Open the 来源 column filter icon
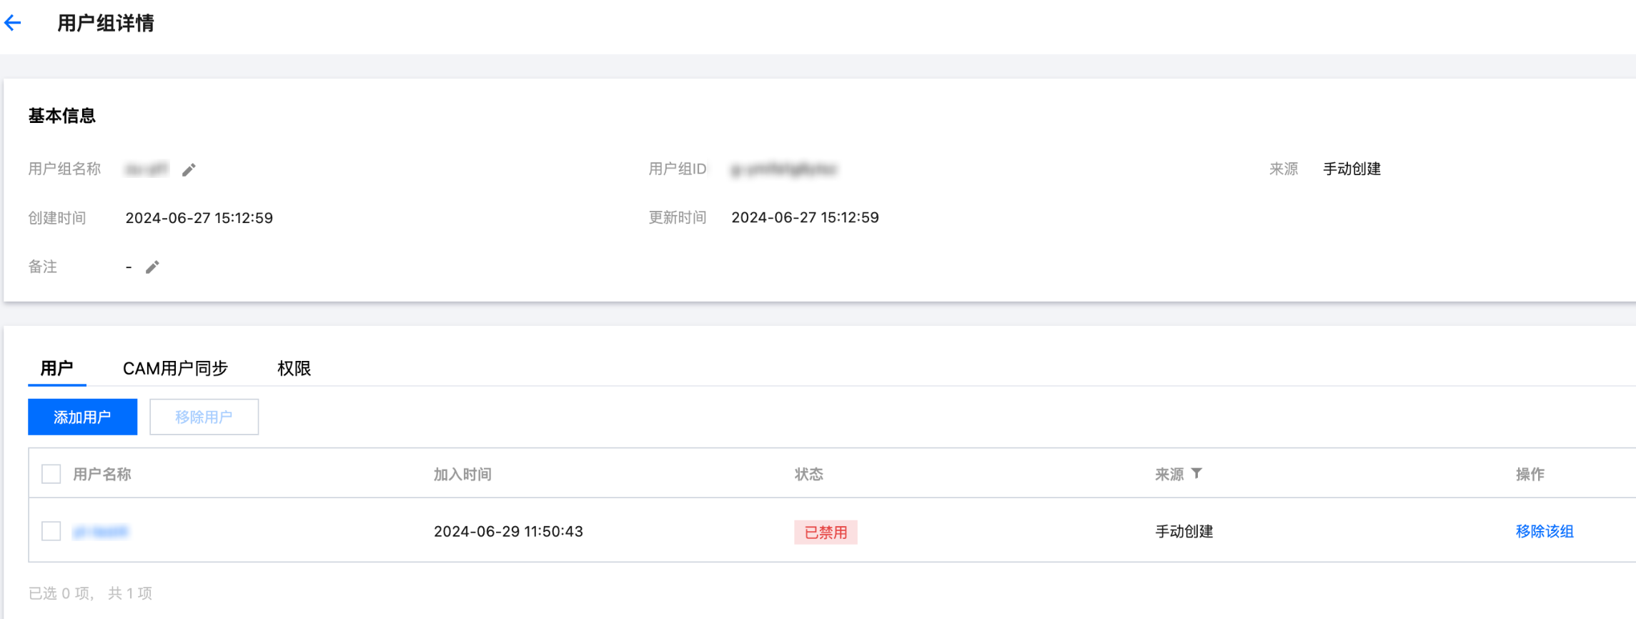 [x=1196, y=473]
